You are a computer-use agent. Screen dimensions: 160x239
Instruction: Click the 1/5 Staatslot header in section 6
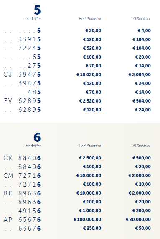[x=141, y=146]
